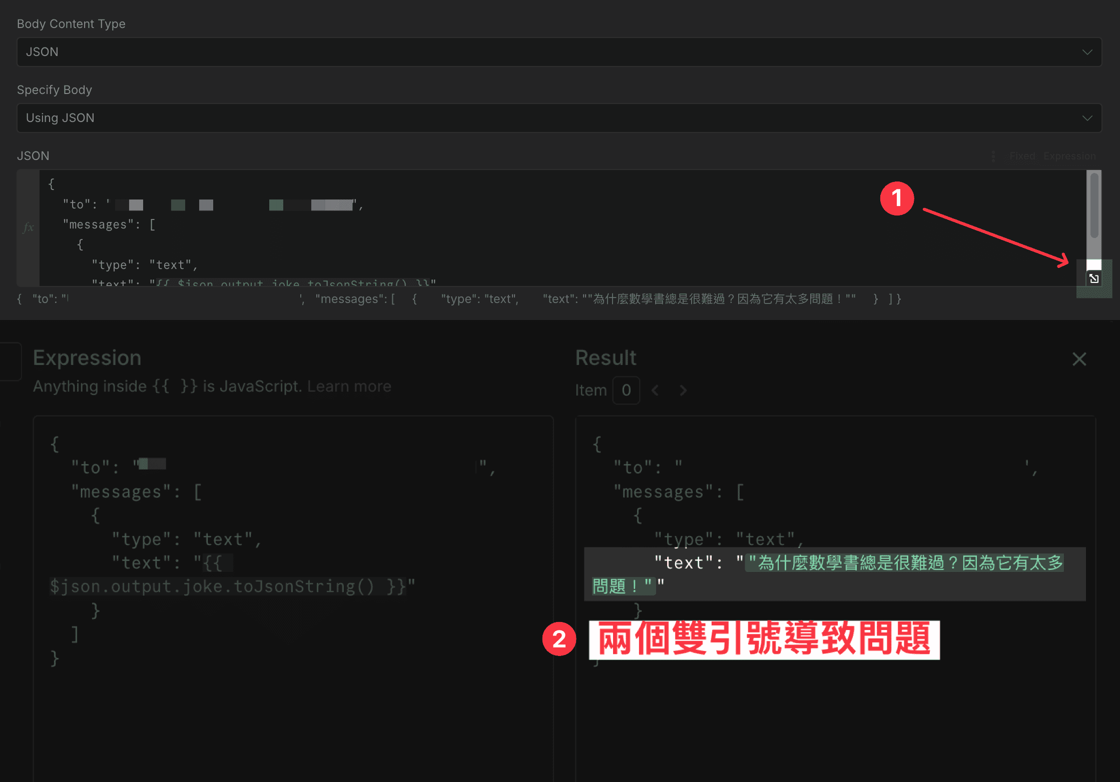
Task: Click the next-item chevron in the Result header
Action: [683, 390]
